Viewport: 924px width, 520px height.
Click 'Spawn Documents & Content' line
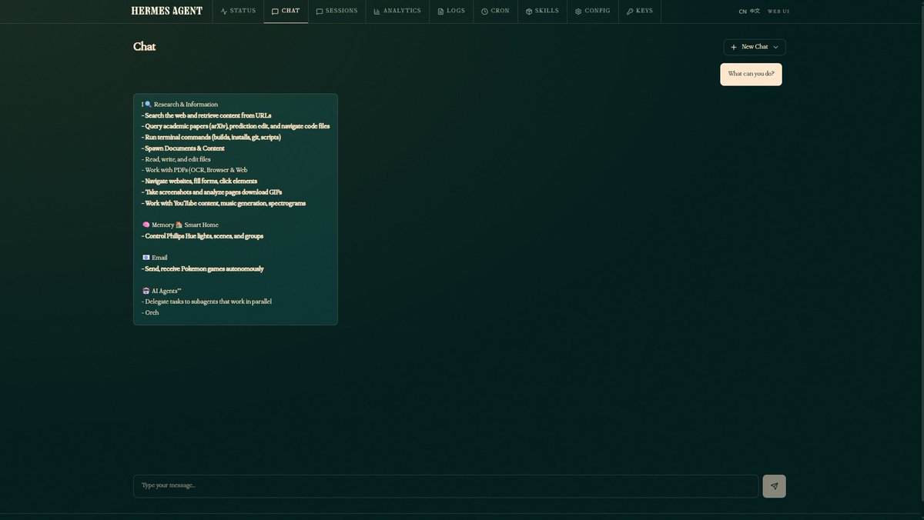pos(183,148)
